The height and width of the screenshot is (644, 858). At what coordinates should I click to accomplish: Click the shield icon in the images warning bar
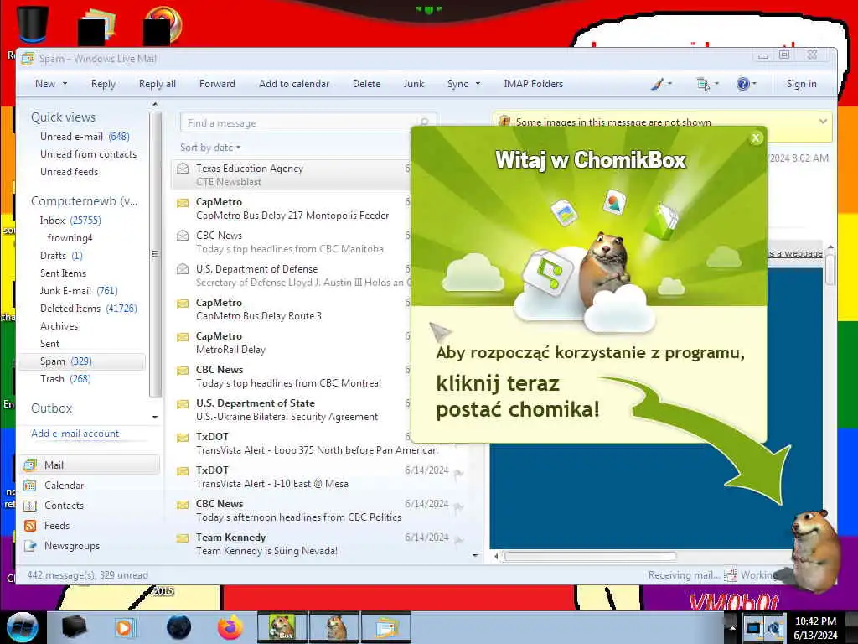504,121
